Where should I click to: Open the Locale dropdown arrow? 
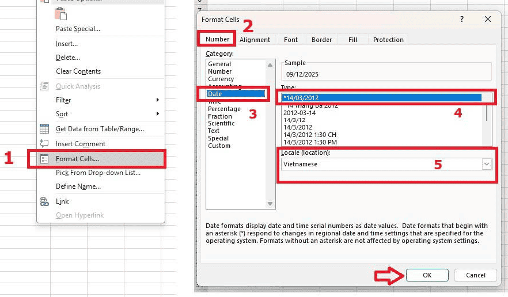(487, 164)
